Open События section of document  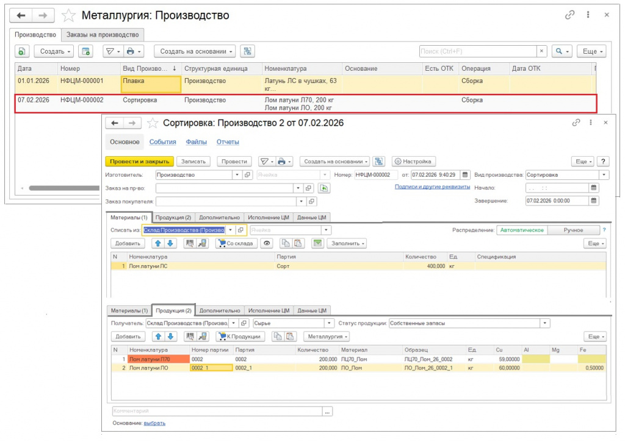pos(162,142)
